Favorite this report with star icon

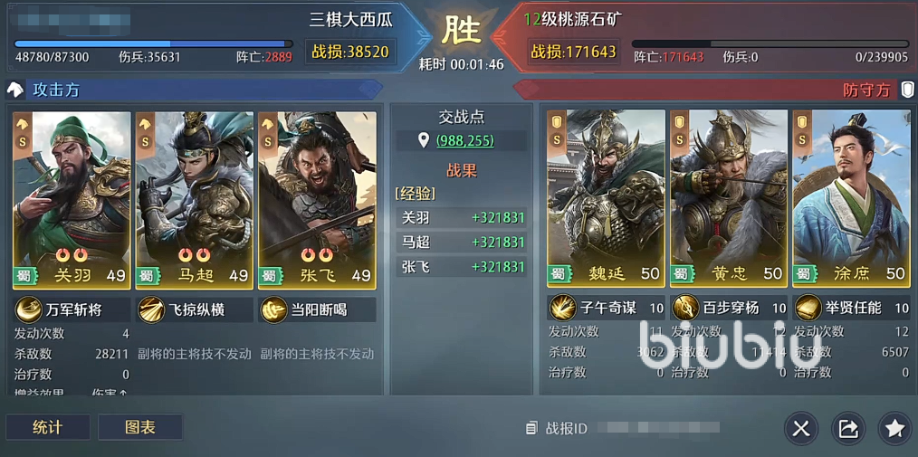[x=894, y=429]
